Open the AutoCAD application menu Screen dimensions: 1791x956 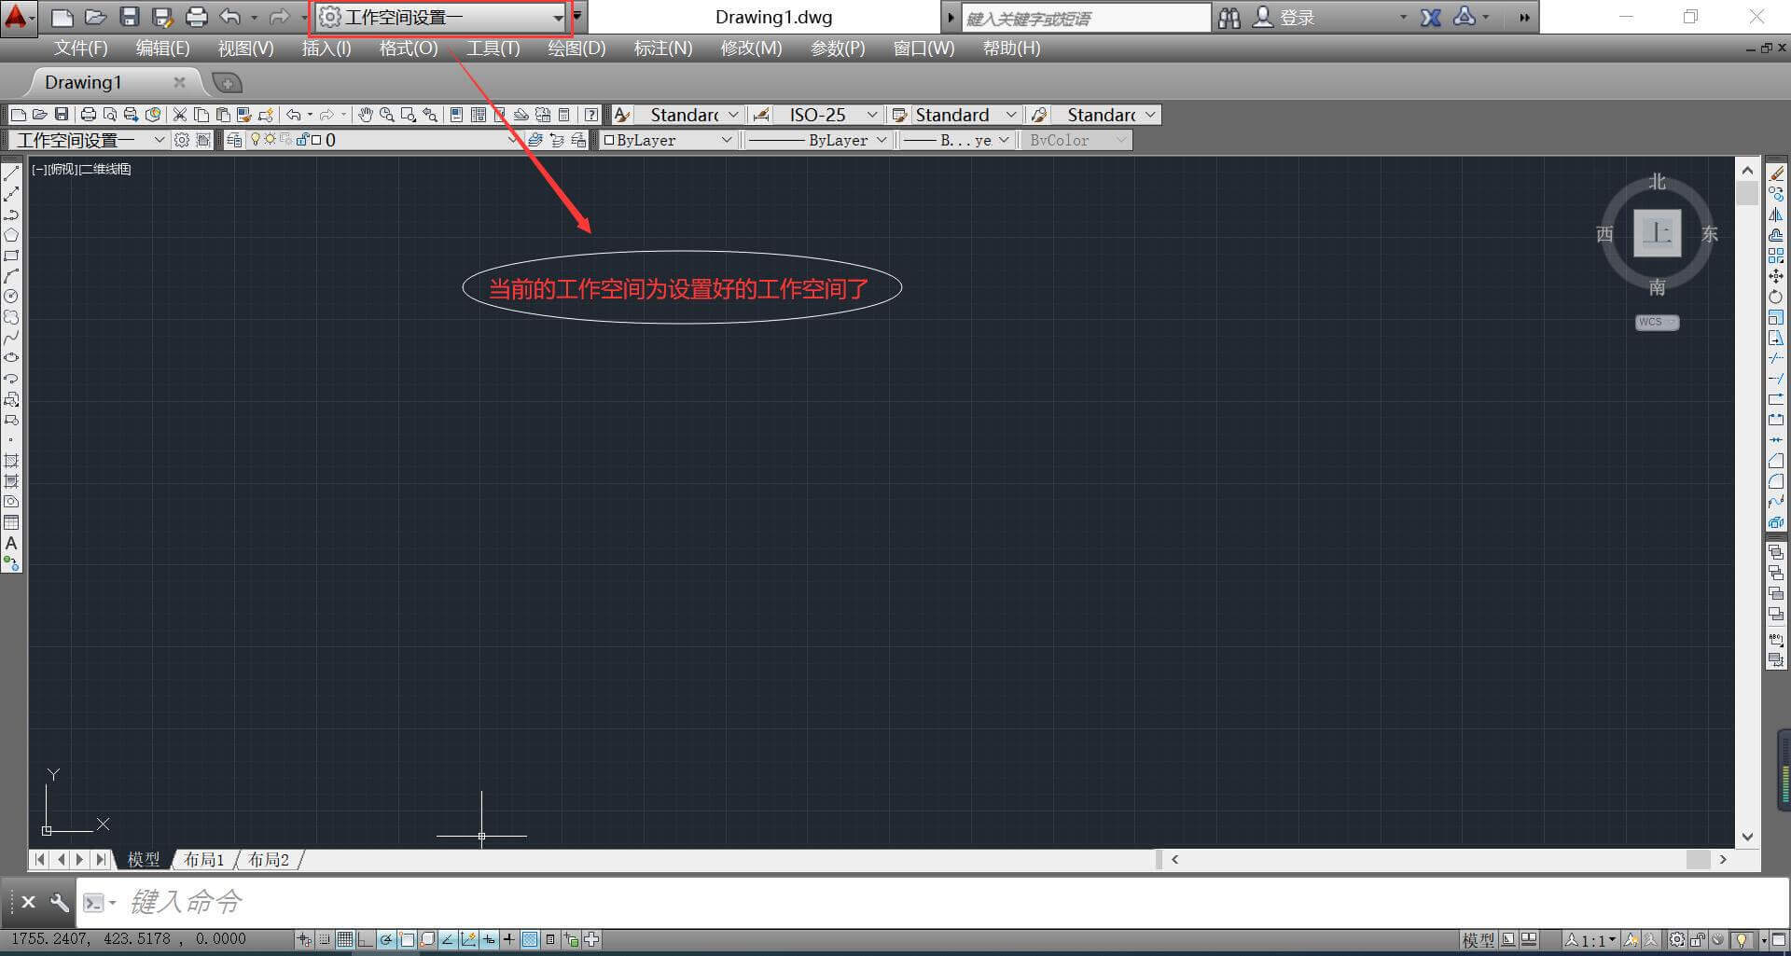pyautogui.click(x=18, y=17)
